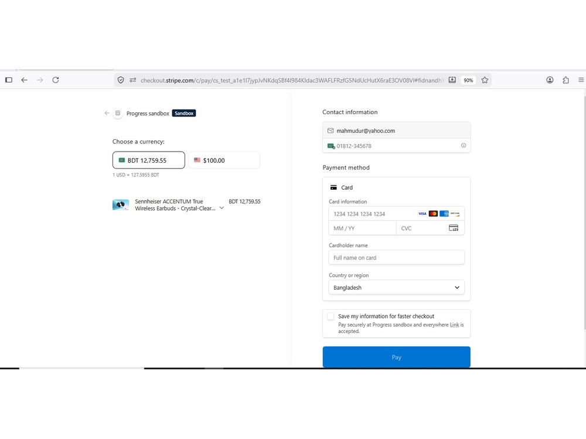Click the Full name on card field

tap(397, 258)
